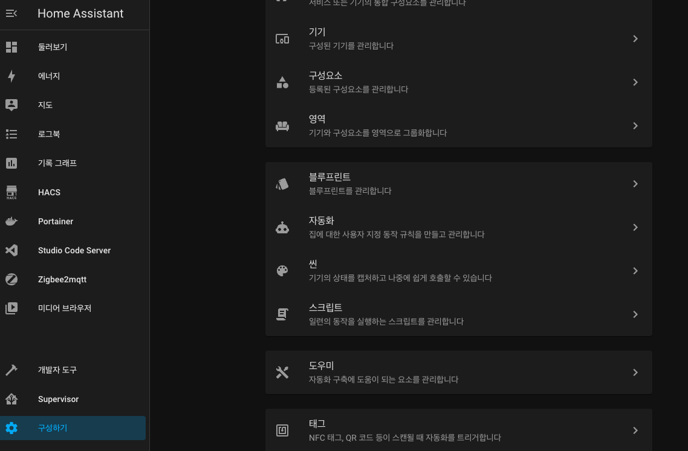The height and width of the screenshot is (451, 688).
Task: Click the 자동화 robot icon
Action: pyautogui.click(x=282, y=227)
